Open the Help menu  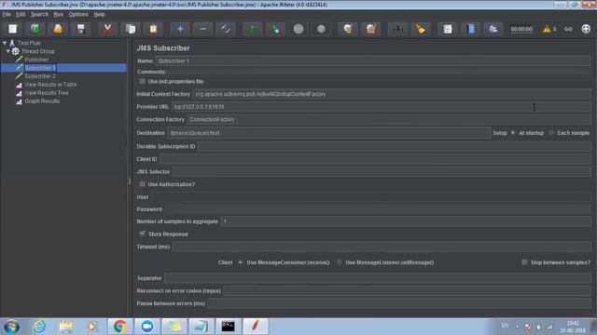pos(99,15)
